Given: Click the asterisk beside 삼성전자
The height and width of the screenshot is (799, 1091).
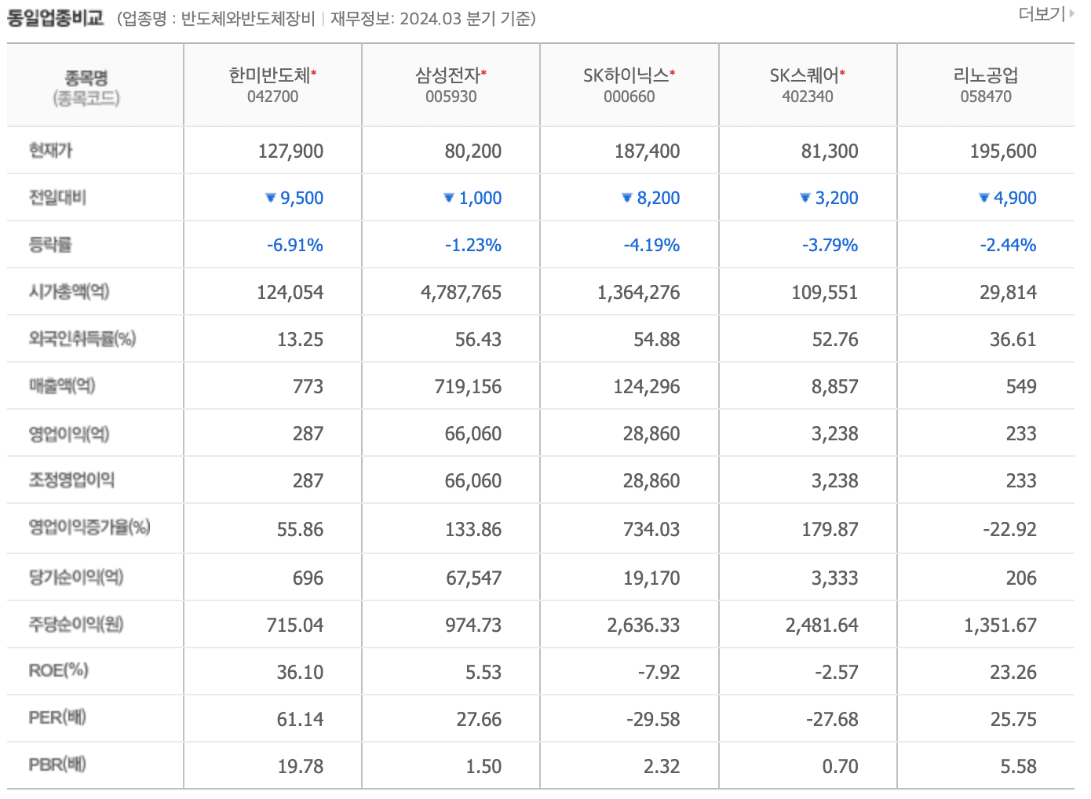Looking at the screenshot, I should point(485,71).
